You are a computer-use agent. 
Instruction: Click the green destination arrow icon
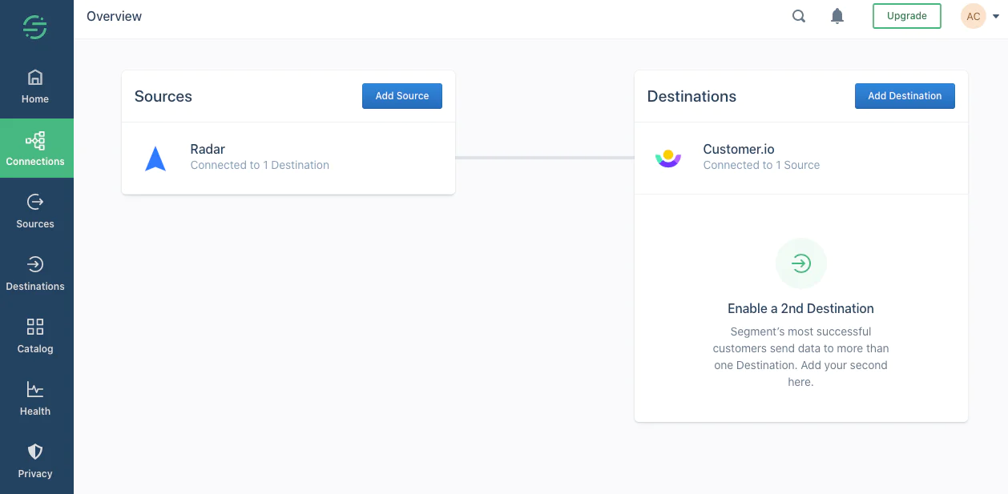(x=800, y=263)
